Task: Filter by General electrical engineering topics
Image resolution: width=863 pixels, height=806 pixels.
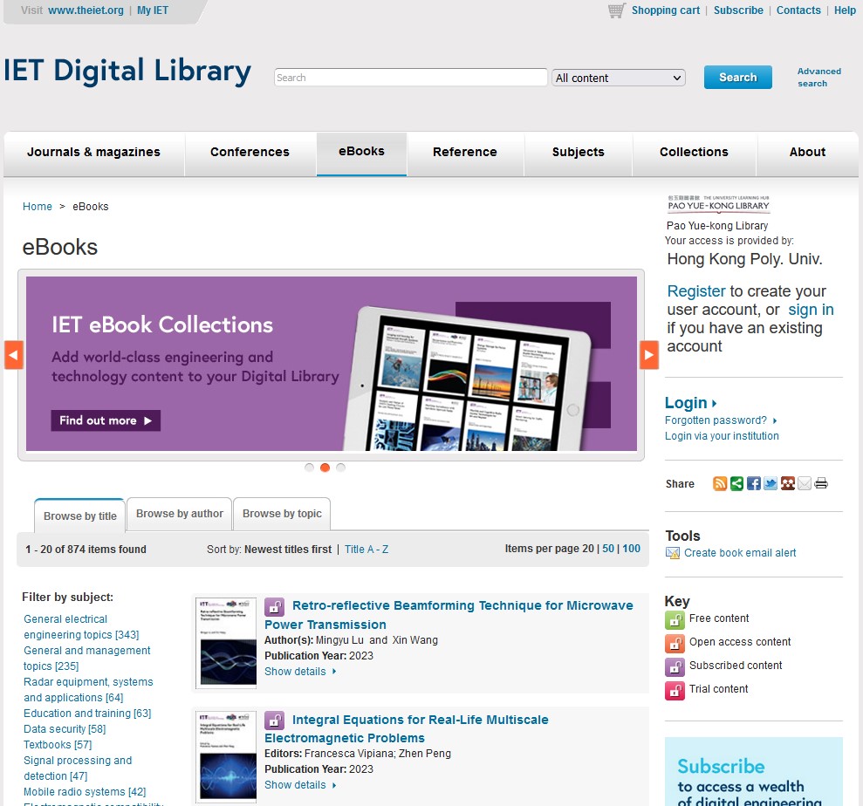Action: [x=81, y=626]
